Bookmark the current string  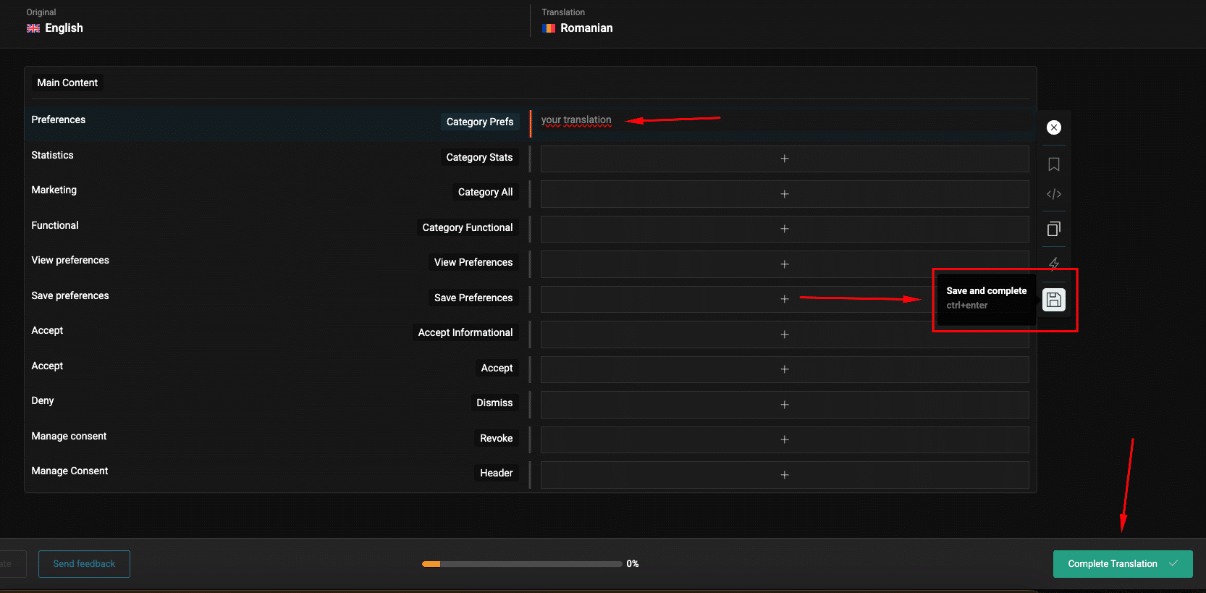[1054, 164]
